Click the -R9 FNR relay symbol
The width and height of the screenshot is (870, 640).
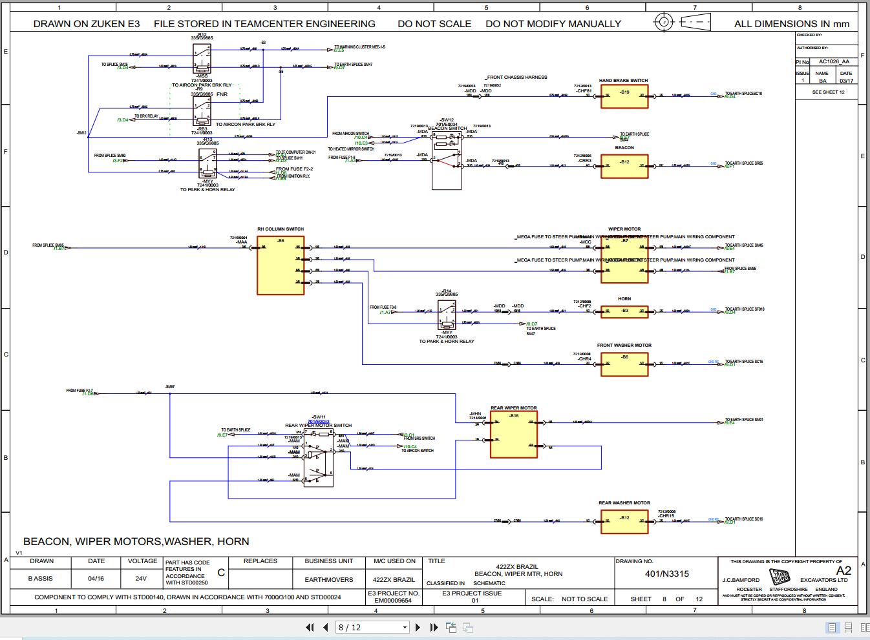[202, 112]
